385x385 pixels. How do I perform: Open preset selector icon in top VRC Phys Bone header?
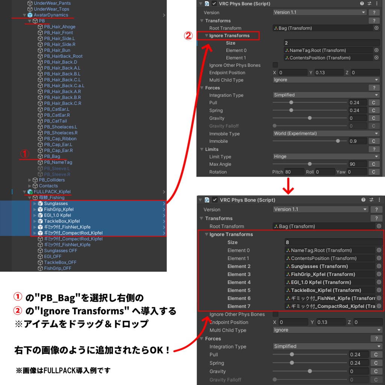[x=369, y=3]
